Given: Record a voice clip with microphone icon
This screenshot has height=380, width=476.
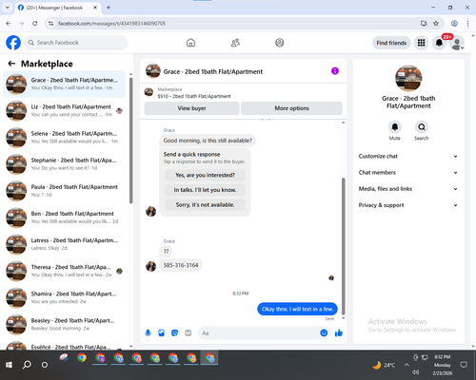Looking at the screenshot, I should pos(148,332).
